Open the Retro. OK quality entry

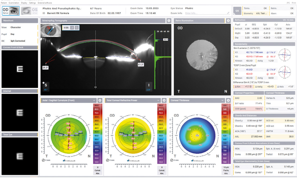(x=282, y=8)
